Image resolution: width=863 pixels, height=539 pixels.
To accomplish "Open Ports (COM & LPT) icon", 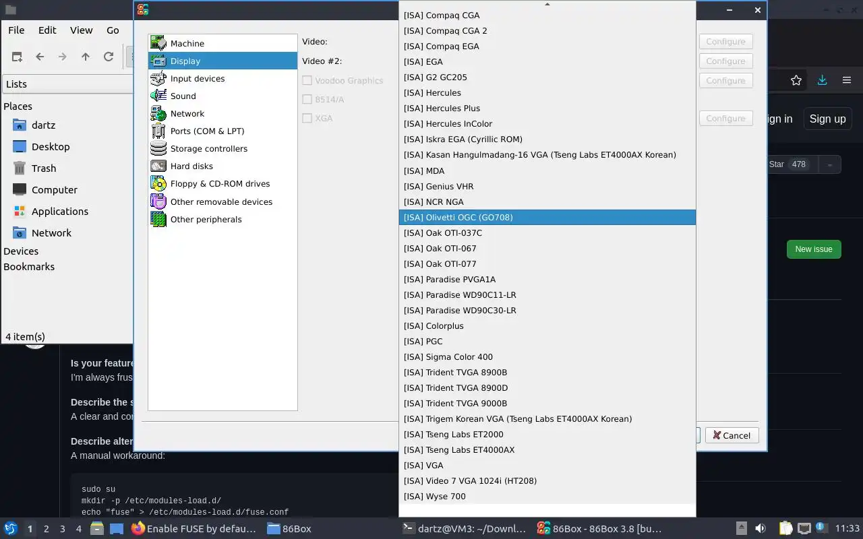I will tap(158, 131).
